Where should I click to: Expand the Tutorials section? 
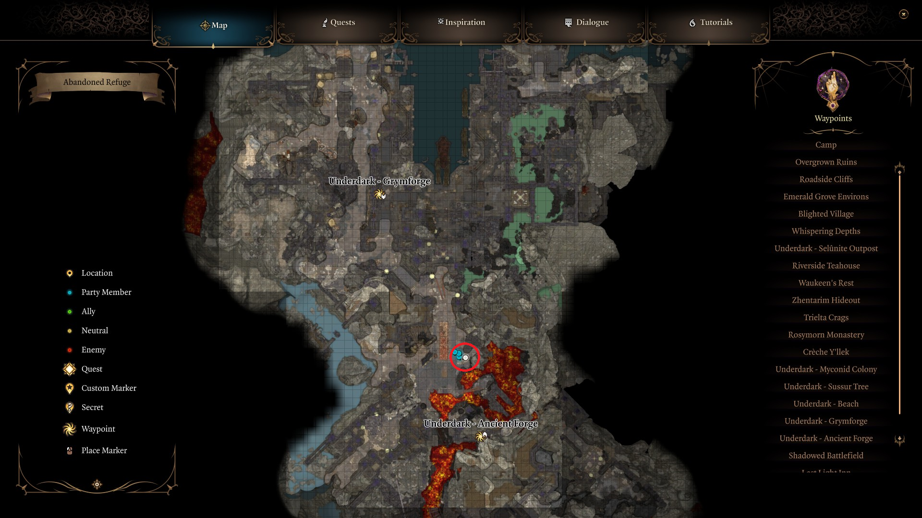coord(709,22)
